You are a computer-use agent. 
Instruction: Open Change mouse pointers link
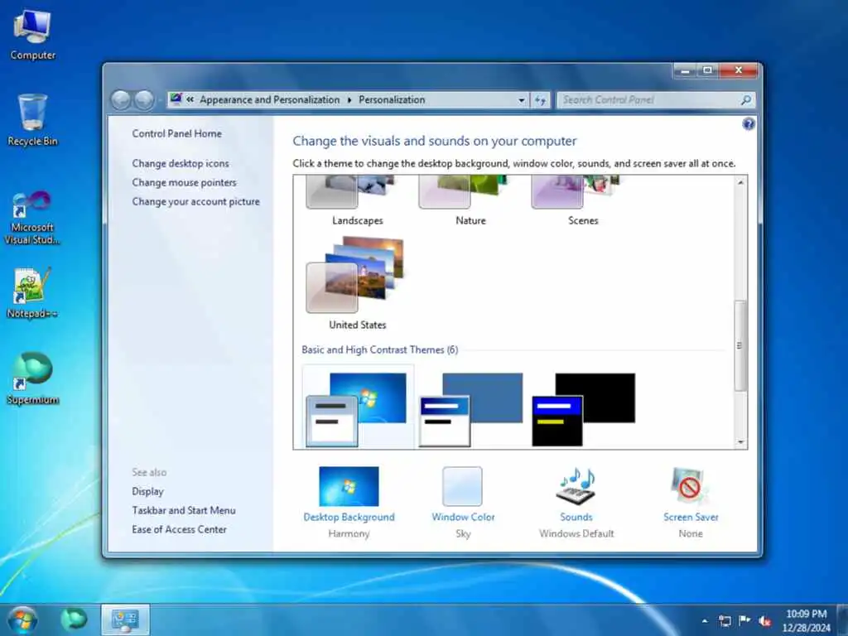pos(184,182)
